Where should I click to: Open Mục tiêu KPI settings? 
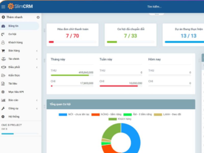(x=15, y=92)
